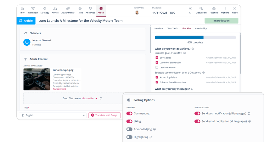270x142 pixels.
Task: Click the Luno Cockpit.png file name
Action: tap(63, 70)
